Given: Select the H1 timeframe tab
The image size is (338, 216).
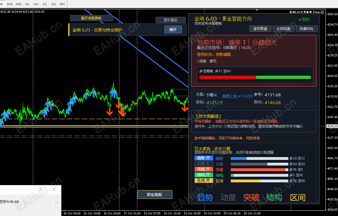Looking at the screenshot, I should coord(28,4).
